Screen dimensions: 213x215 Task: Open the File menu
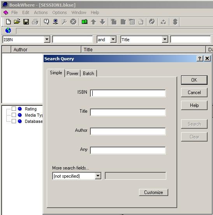pyautogui.click(x=14, y=12)
